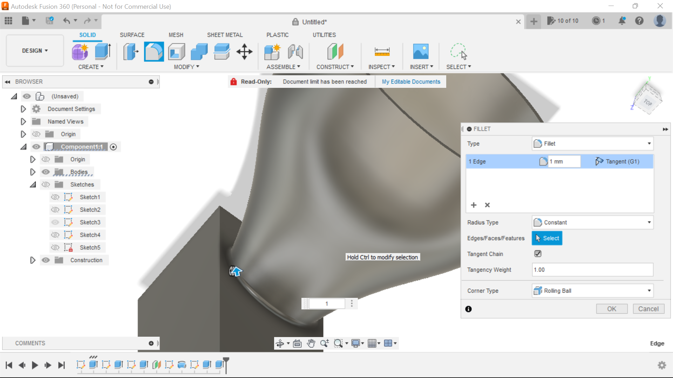
Task: Click the Save icon in toolbar
Action: [x=49, y=21]
